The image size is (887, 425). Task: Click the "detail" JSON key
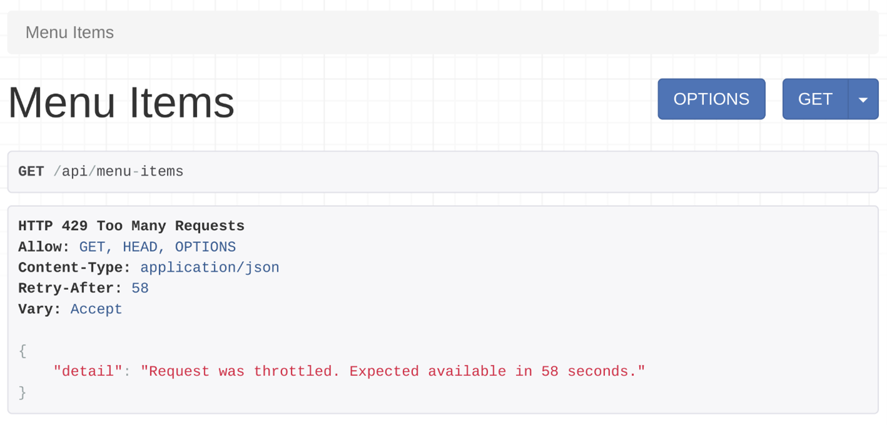pos(88,371)
